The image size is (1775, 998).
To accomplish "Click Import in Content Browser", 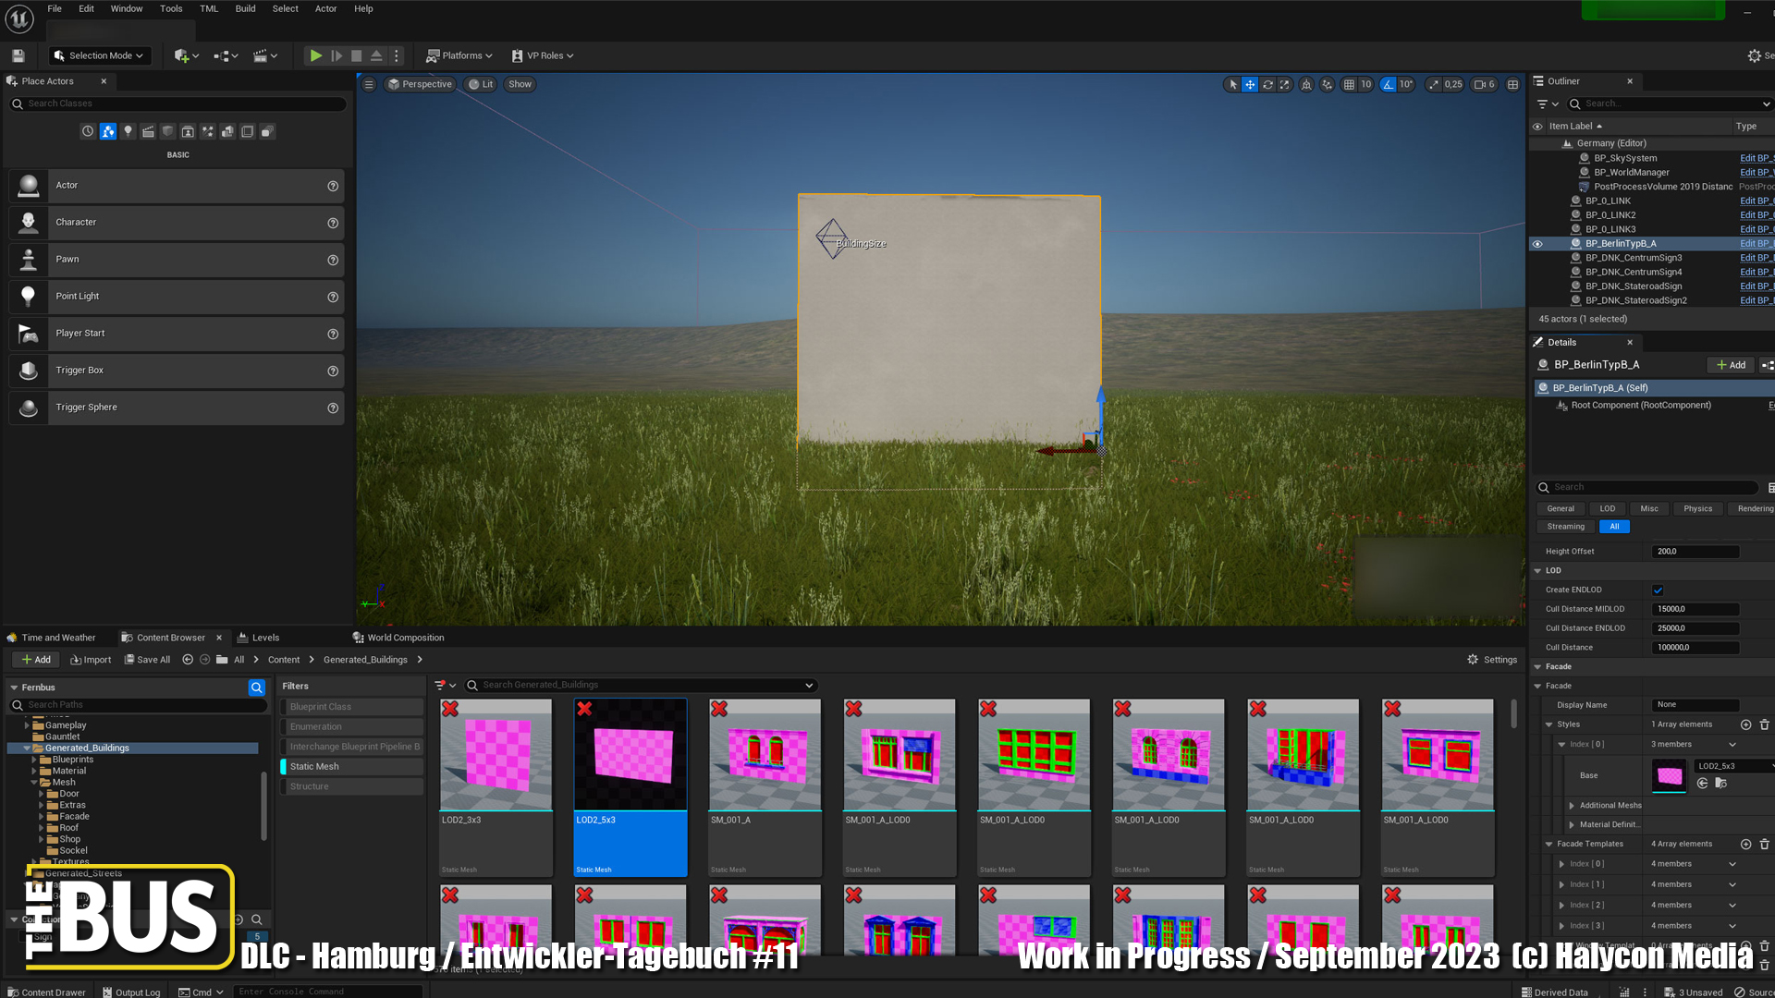I will point(91,660).
